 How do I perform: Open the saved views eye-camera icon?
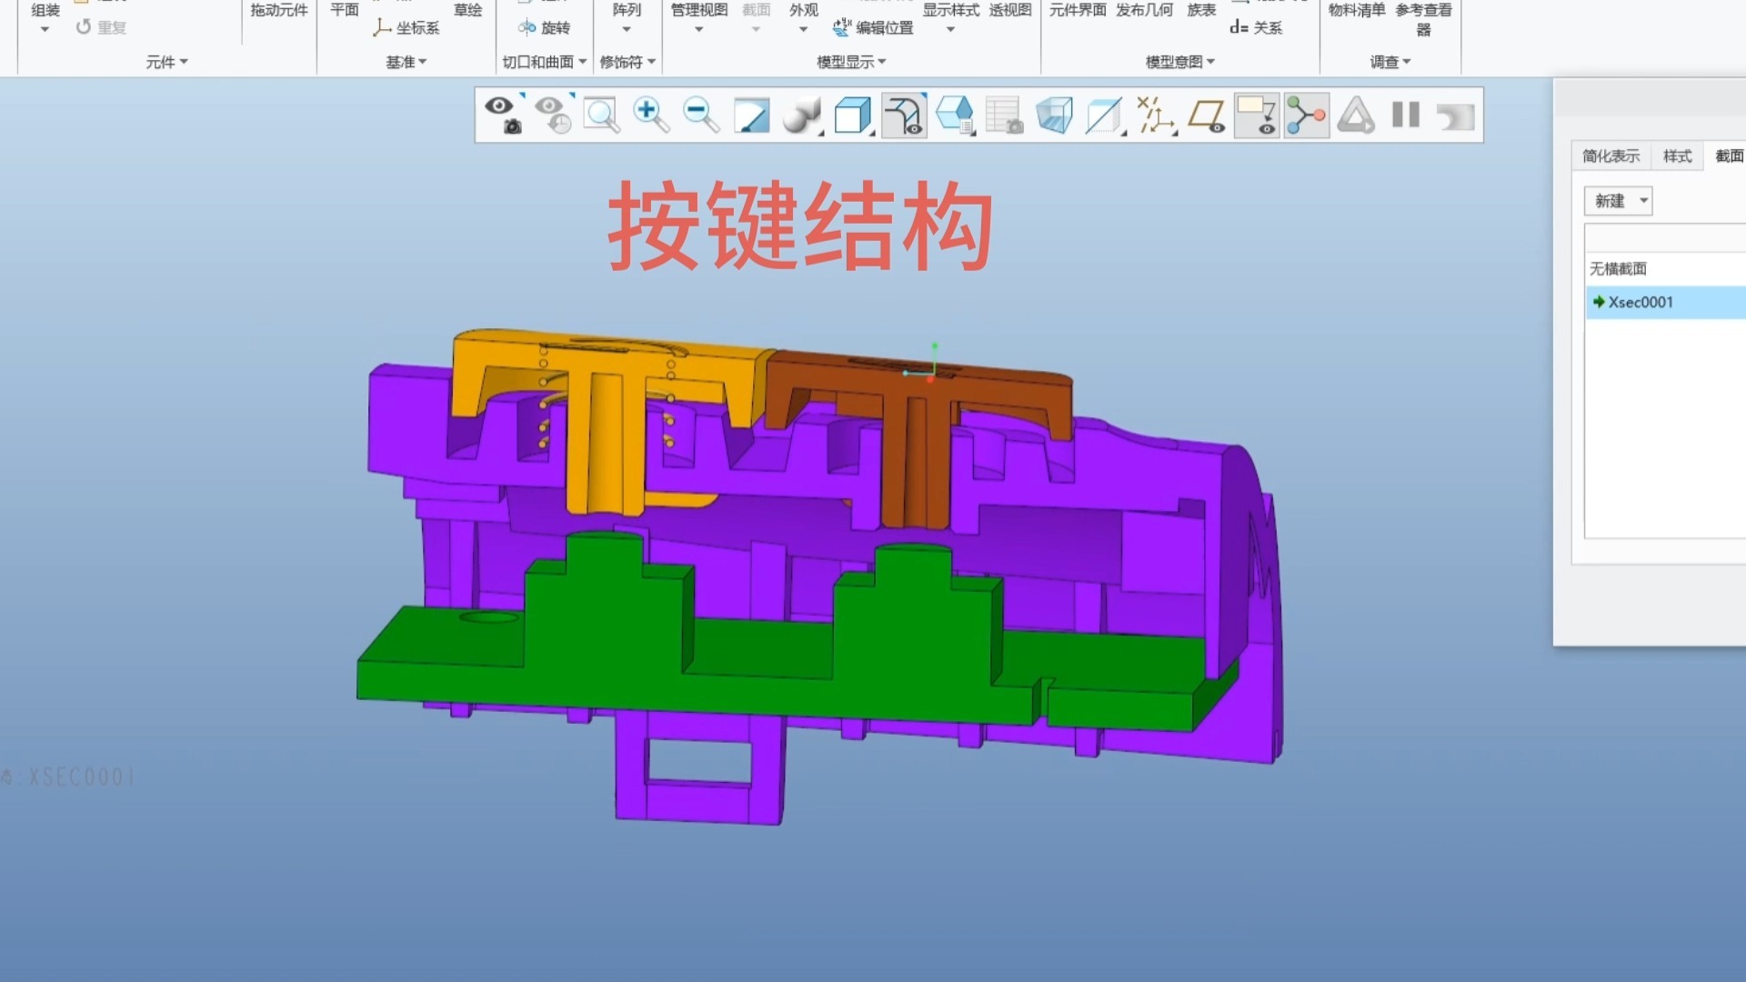[x=503, y=115]
